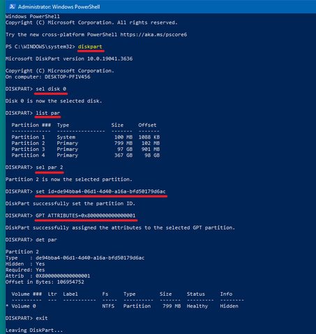The image size is (316, 334).
Task: Click the '102 MB' offset value
Action: (151, 143)
